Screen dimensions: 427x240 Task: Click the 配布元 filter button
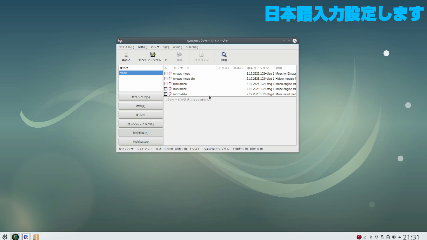[x=141, y=115]
